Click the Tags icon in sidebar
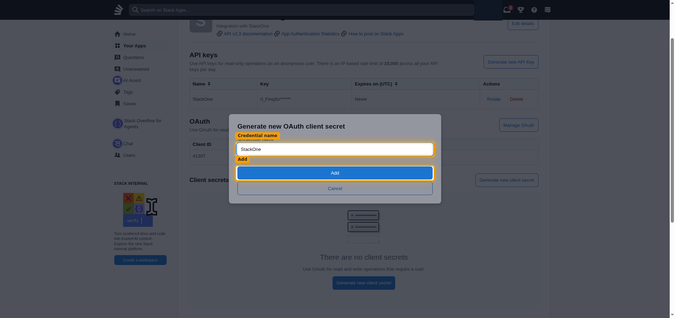The width and height of the screenshot is (675, 318). [117, 92]
